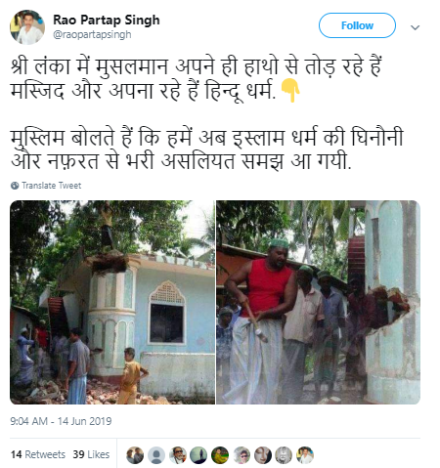Click the first liker avatar

tap(135, 455)
